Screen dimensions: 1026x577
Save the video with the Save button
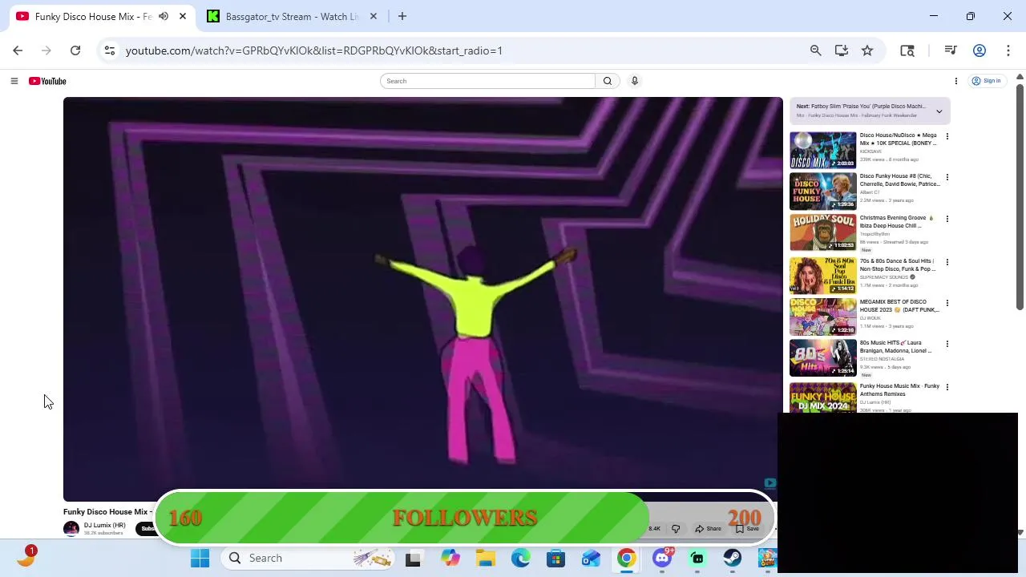point(747,529)
